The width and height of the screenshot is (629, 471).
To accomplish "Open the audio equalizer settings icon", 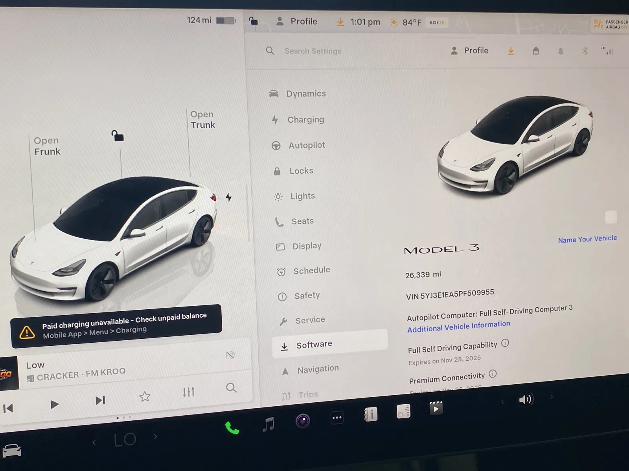I will pyautogui.click(x=189, y=392).
